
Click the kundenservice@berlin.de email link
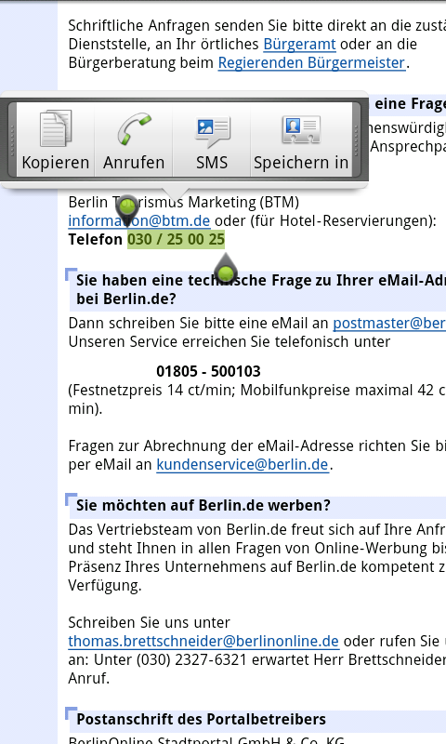click(243, 464)
